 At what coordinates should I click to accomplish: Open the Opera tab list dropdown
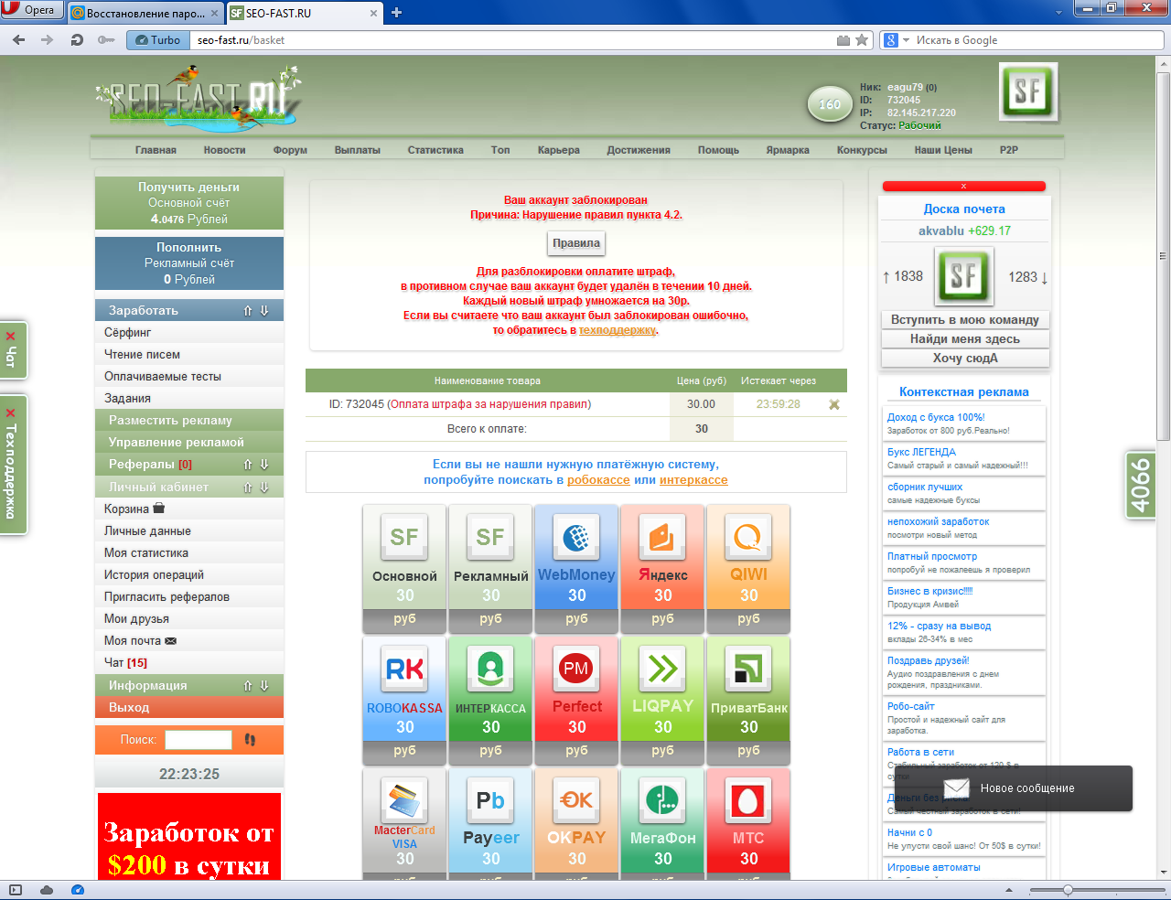[x=1059, y=12]
